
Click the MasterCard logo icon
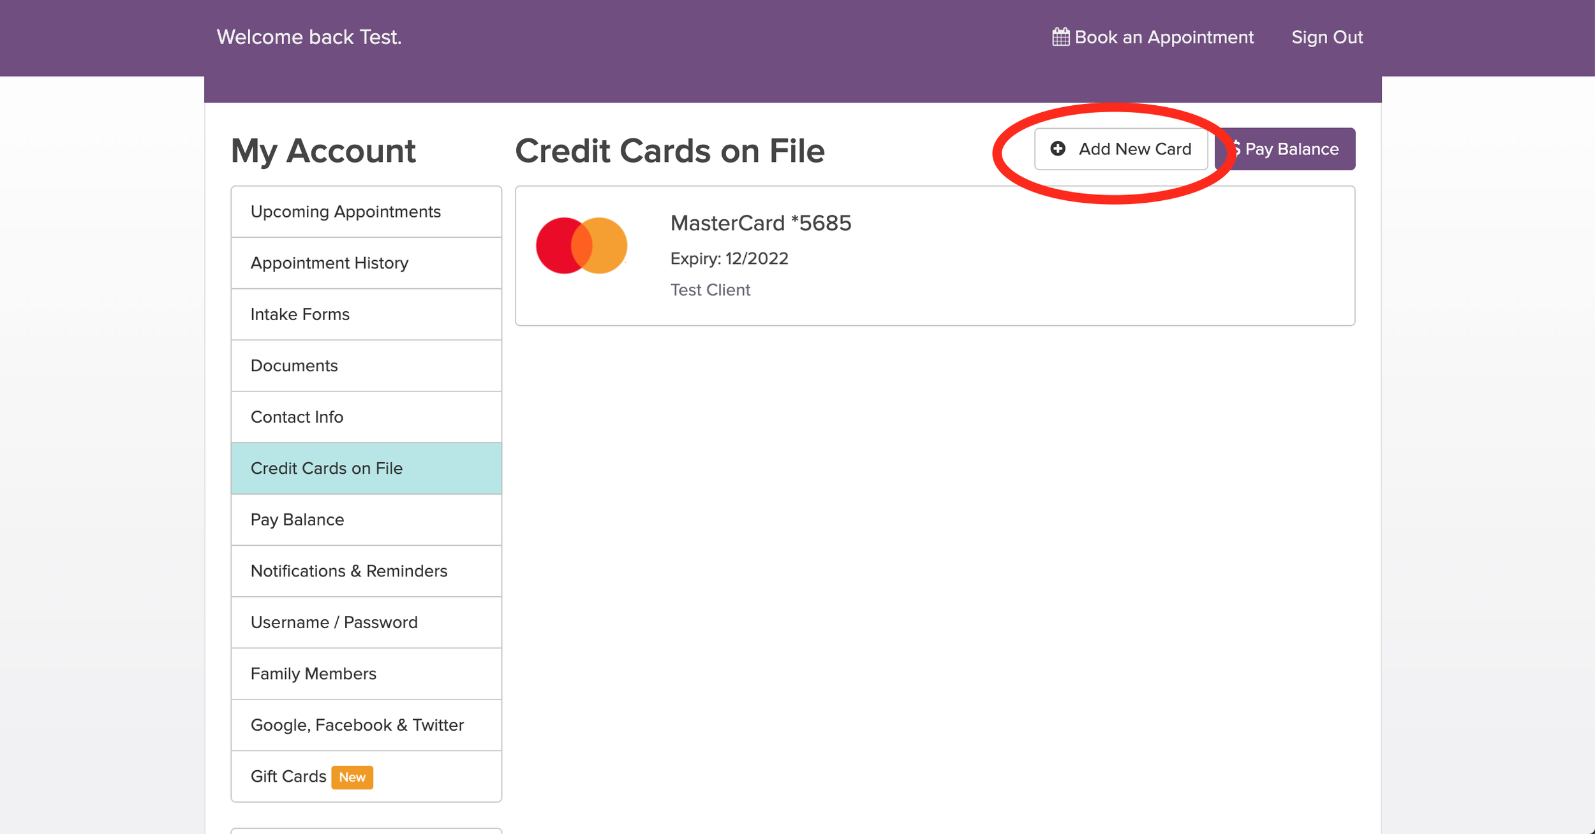click(x=581, y=245)
